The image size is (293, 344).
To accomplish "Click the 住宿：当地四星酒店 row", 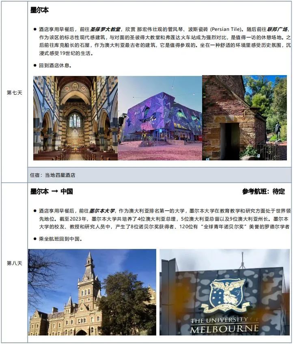I will click(x=53, y=175).
